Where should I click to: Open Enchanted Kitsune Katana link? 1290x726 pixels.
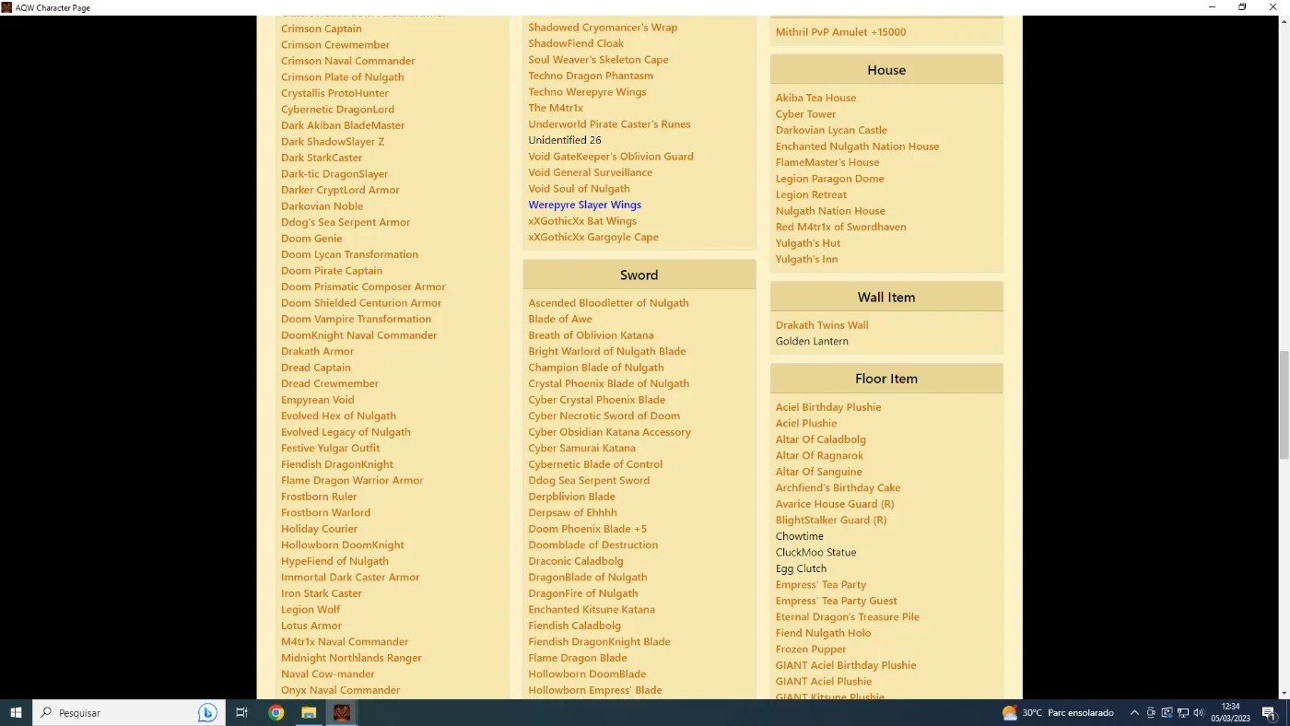pos(592,609)
